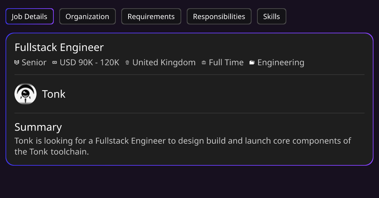Click the folder icon beside Engineering

point(252,63)
